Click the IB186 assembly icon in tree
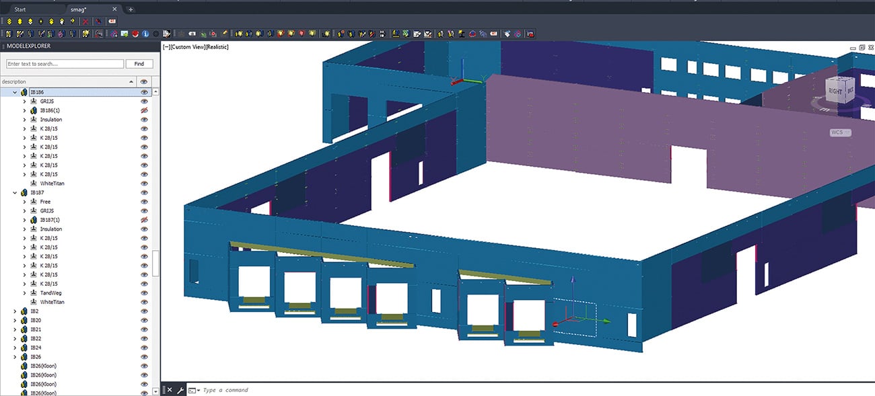875x396 pixels. point(24,92)
